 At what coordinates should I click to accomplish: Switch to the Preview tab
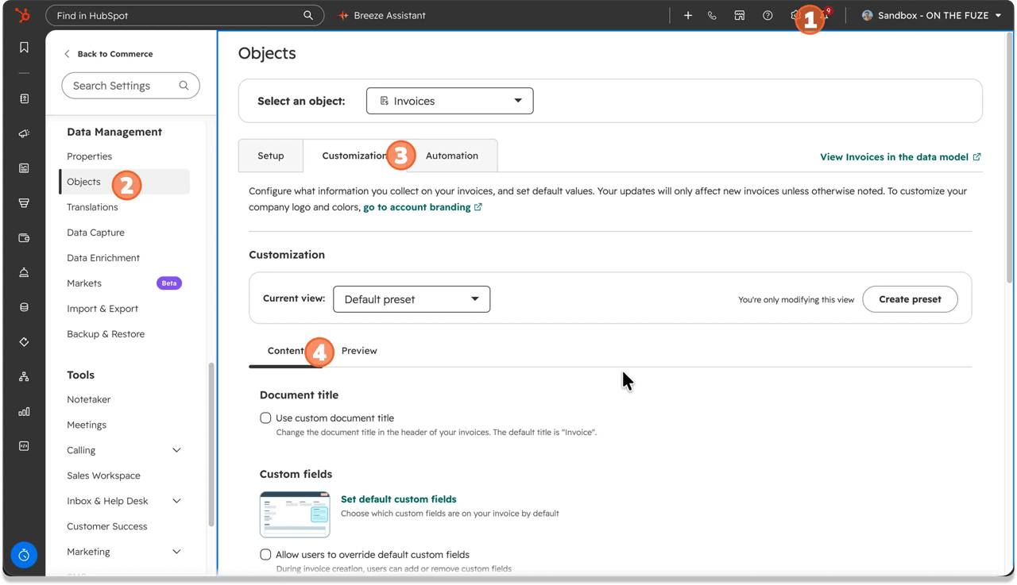click(359, 351)
